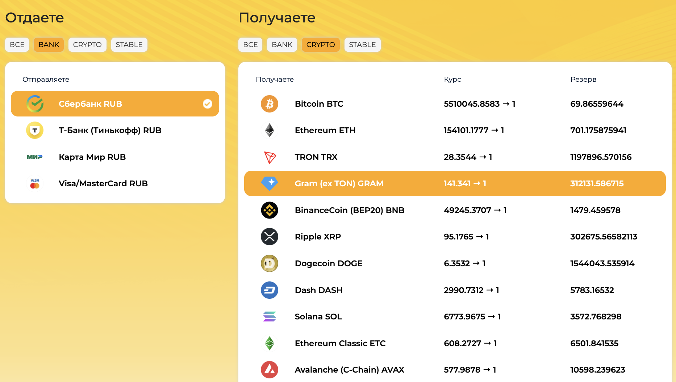
Task: Select ВСЕ filter under Отдаете
Action: [x=17, y=44]
